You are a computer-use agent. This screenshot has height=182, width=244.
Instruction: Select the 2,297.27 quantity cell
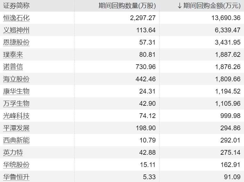click(143, 18)
